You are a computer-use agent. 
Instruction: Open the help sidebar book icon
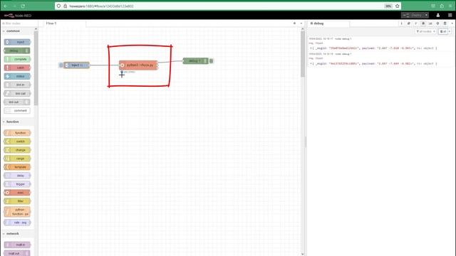(x=408, y=23)
